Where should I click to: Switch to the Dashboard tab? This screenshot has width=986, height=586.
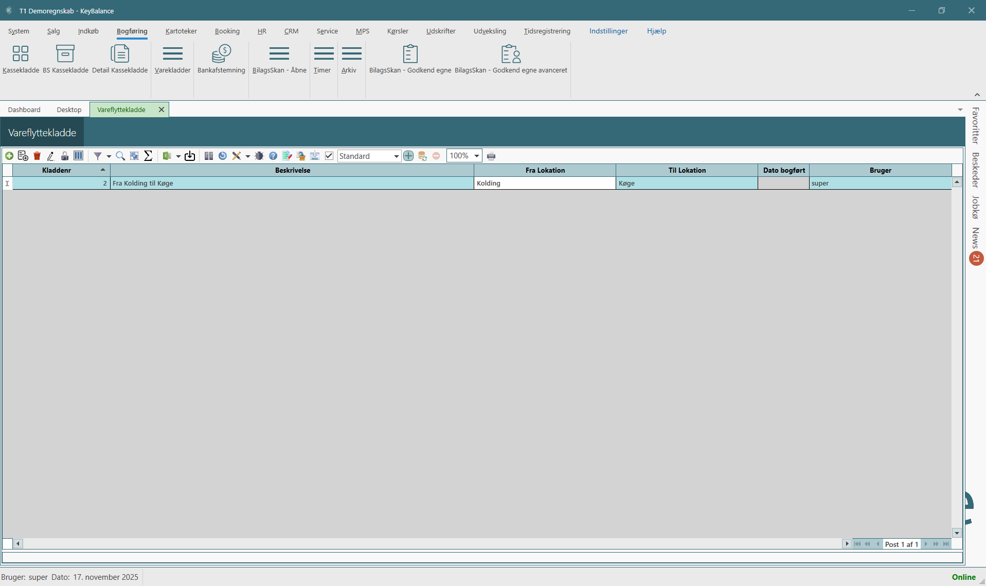point(24,109)
